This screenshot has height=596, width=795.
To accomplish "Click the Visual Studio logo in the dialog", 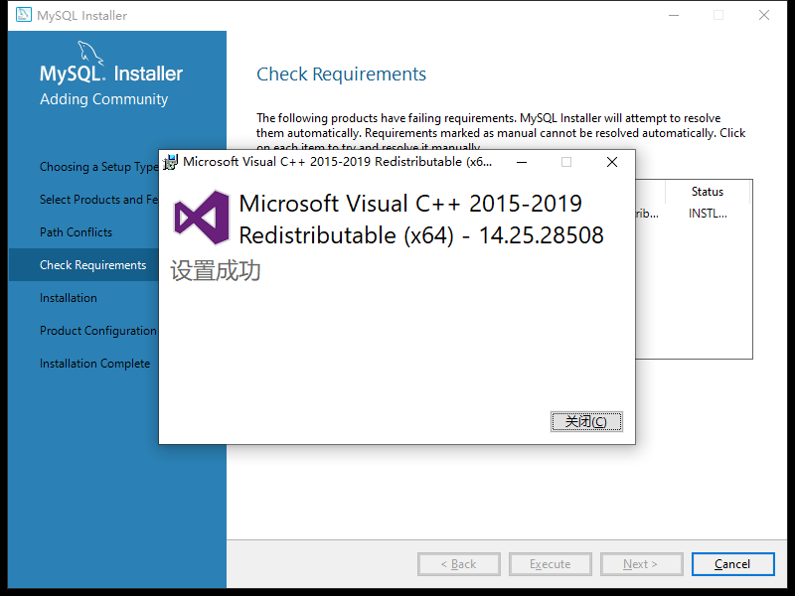I will click(x=200, y=217).
